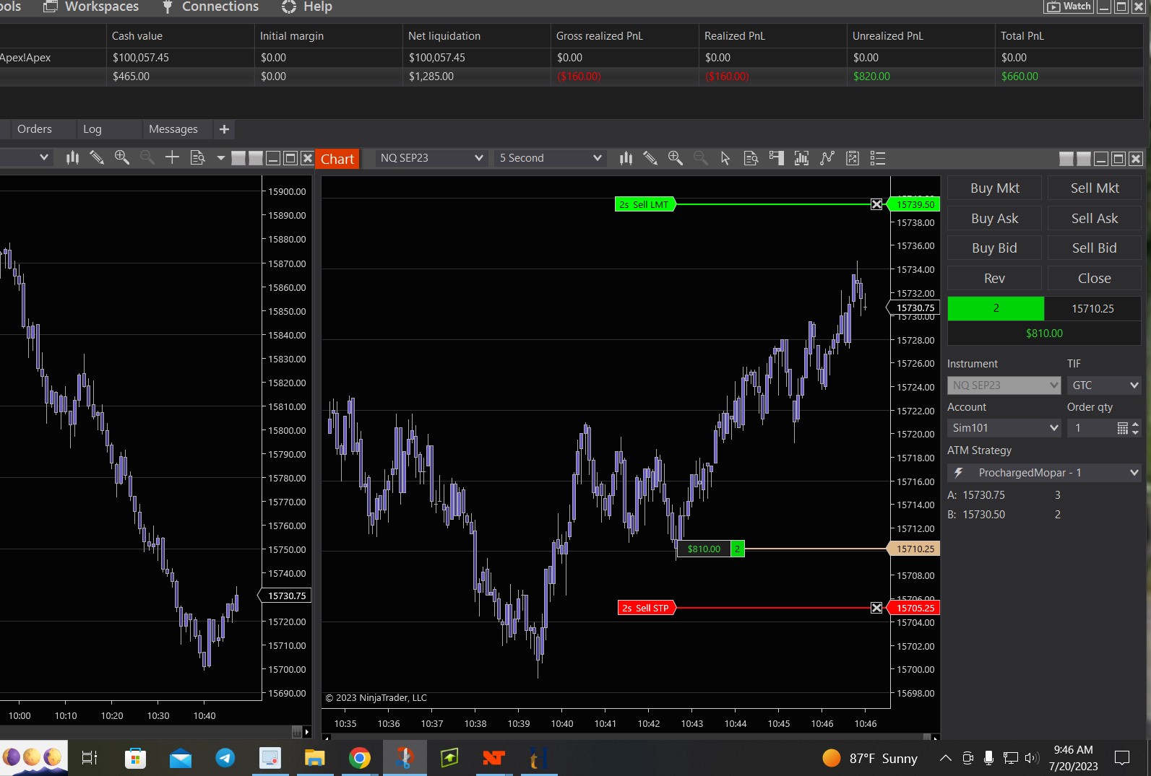The width and height of the screenshot is (1151, 776).
Task: Click Zoom In magnifier in right chart toolbar
Action: 675,158
